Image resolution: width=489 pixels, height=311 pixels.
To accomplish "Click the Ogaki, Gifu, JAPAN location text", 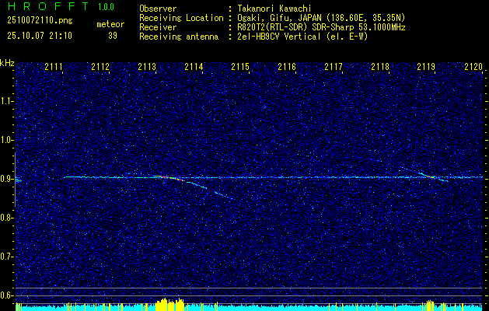I will point(321,18).
